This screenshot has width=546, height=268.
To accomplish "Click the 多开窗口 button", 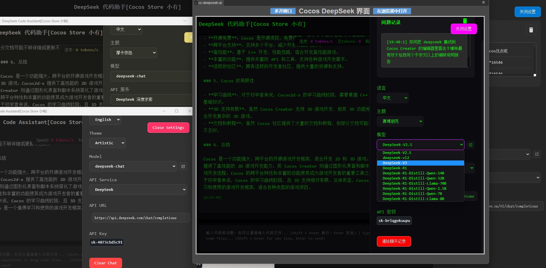I will [x=283, y=11].
